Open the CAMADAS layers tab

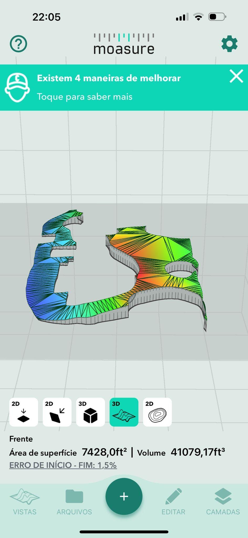click(x=223, y=501)
